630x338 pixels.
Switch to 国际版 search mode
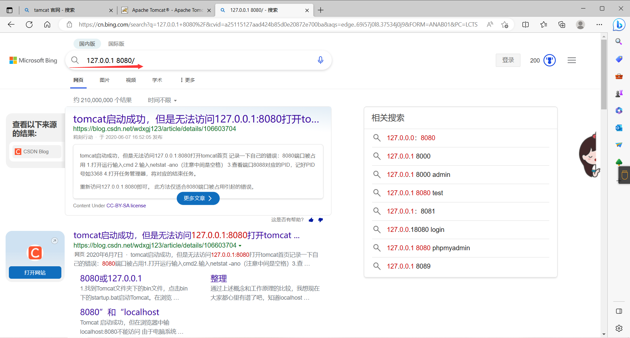116,44
